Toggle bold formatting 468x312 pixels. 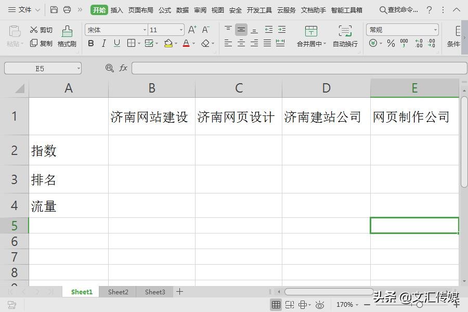click(90, 44)
